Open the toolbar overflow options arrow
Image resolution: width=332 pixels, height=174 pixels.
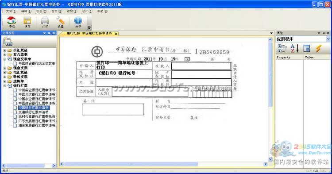[x=89, y=27]
